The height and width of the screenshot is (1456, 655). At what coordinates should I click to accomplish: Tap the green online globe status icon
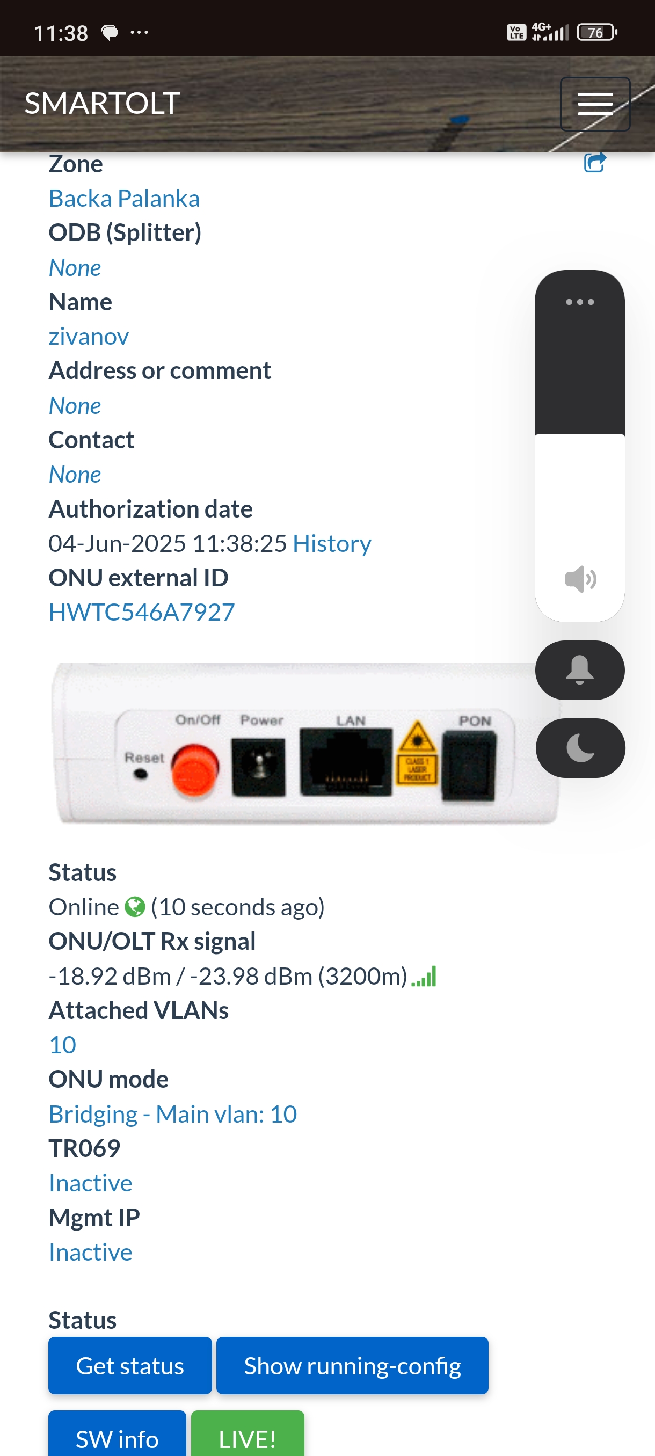tap(135, 907)
